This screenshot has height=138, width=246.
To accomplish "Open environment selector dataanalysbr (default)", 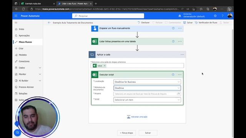I will 194,15.
